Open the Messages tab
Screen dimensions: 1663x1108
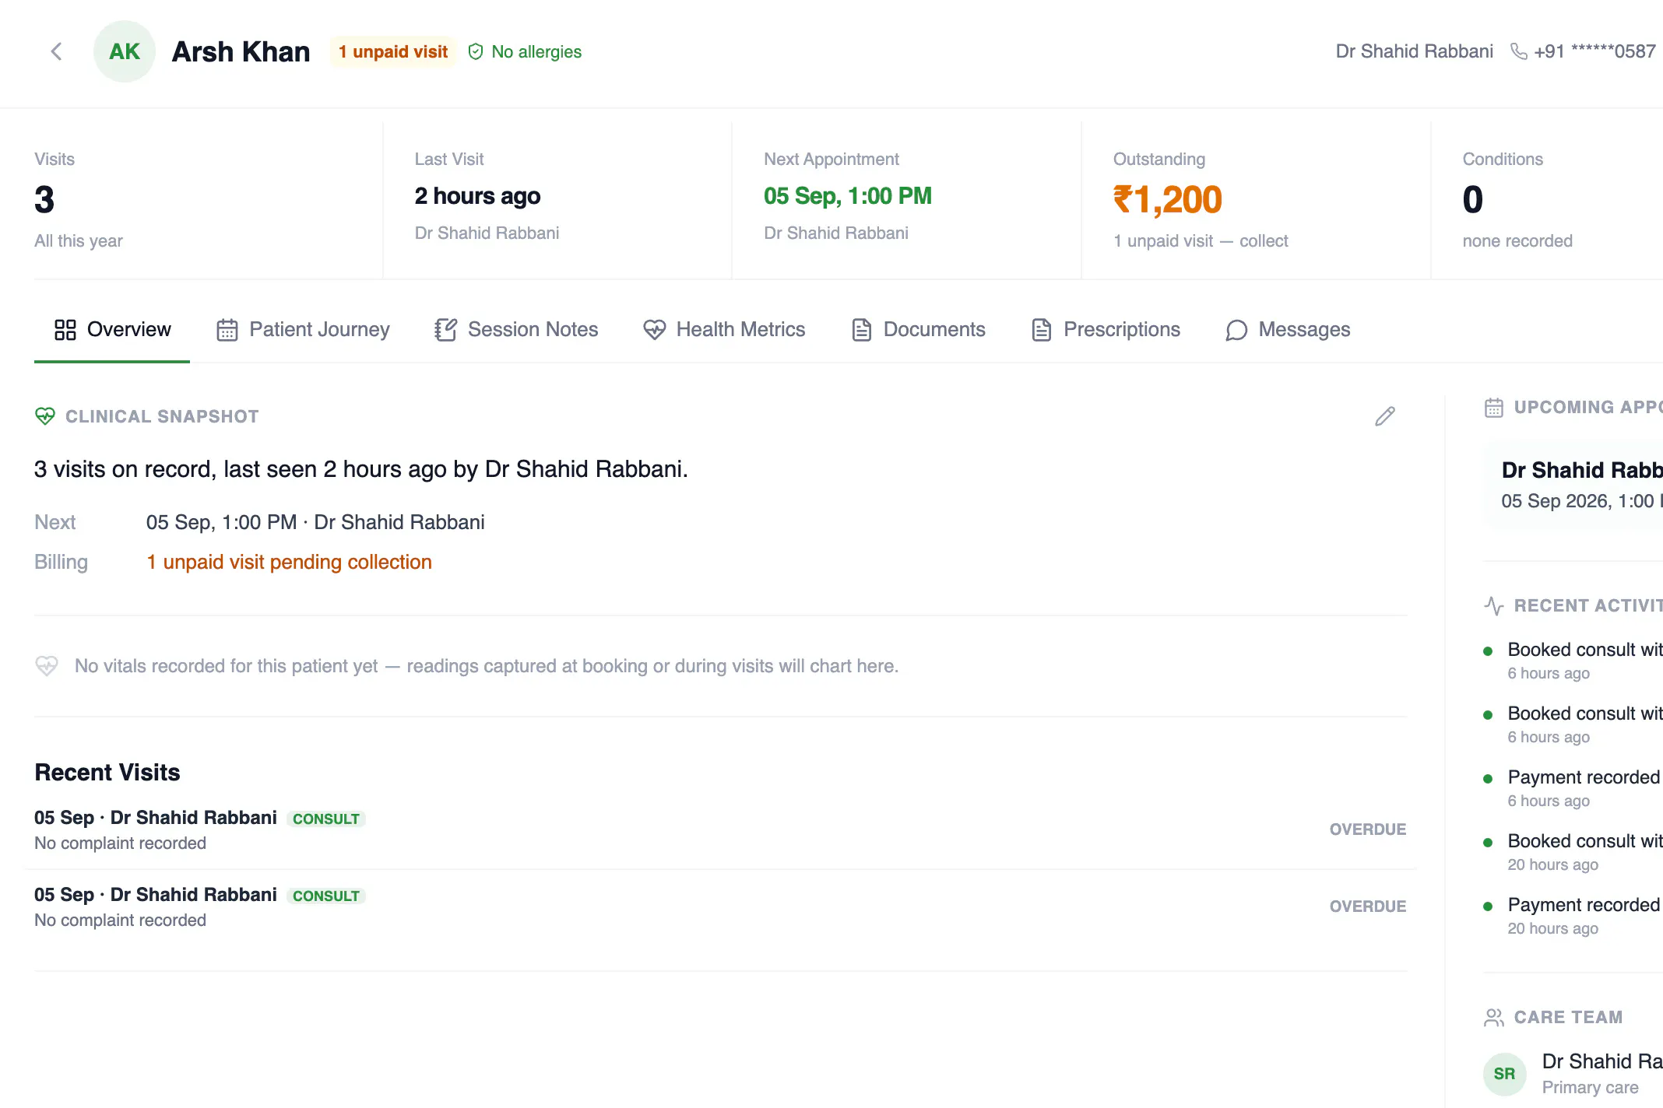pyautogui.click(x=1288, y=330)
